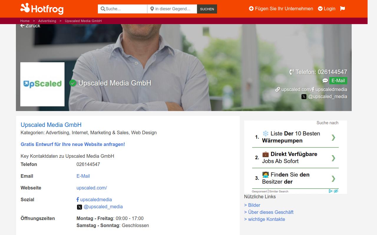
Task: Expand the Wärmepumpen sponsored result chevron
Action: coord(333,137)
